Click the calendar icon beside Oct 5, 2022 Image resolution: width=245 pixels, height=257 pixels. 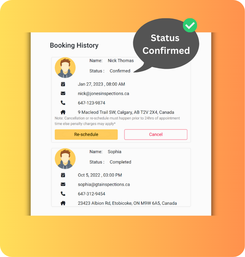[63, 175]
